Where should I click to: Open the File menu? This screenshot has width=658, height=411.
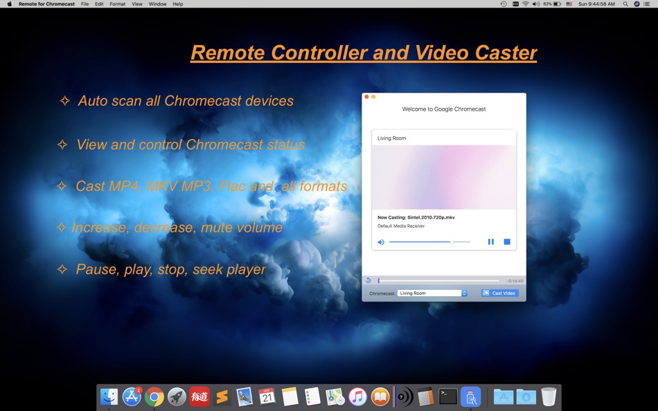[x=85, y=3]
